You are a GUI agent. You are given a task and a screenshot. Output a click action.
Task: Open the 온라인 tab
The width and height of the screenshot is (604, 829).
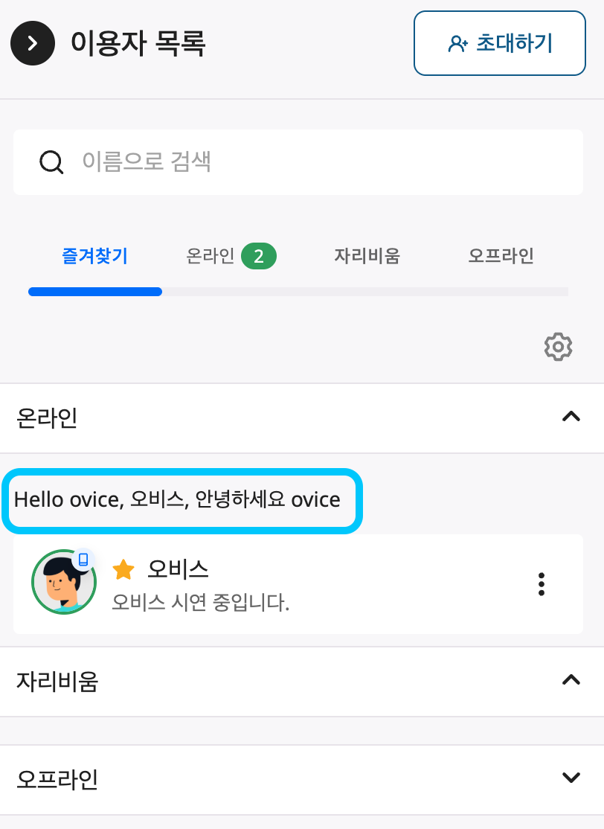211,257
